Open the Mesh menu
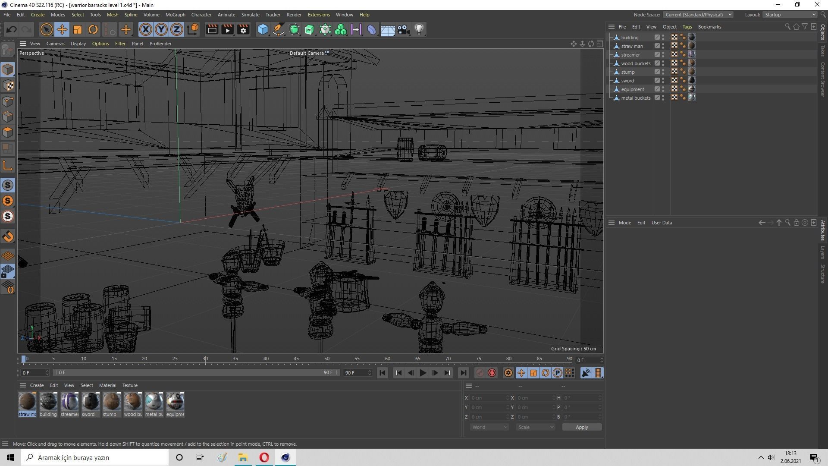The image size is (828, 466). [x=113, y=15]
